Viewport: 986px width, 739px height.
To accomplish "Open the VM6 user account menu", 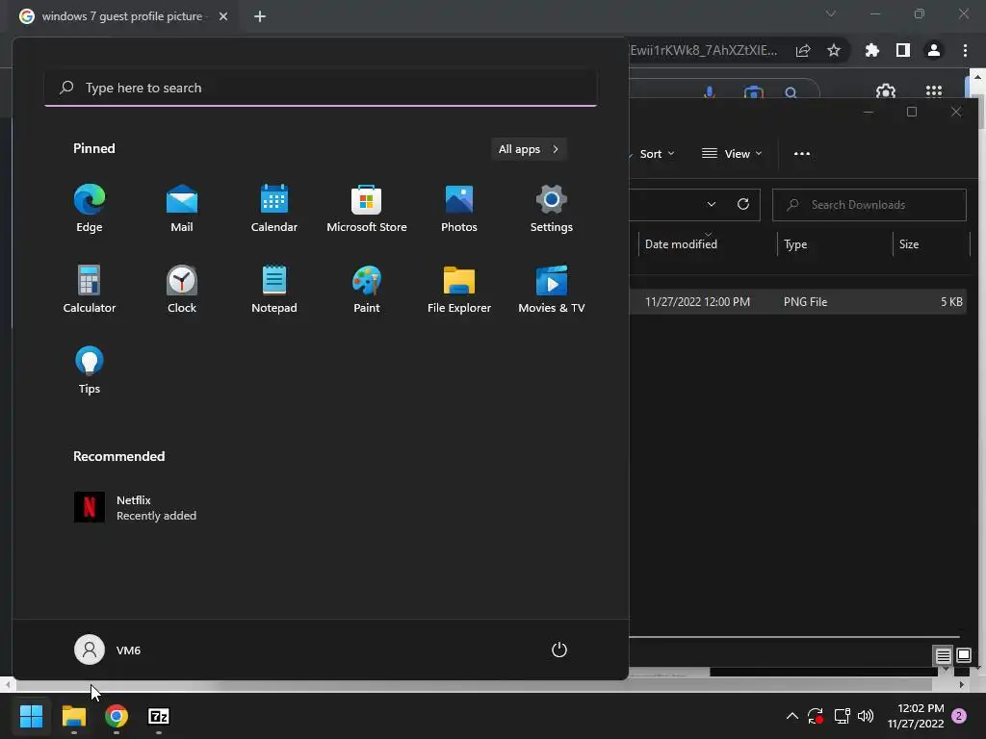I will [108, 650].
